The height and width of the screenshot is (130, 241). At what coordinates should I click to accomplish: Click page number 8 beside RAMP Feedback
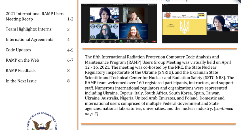point(68,71)
